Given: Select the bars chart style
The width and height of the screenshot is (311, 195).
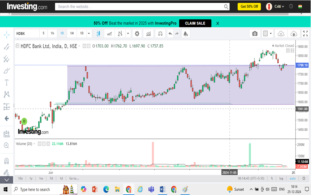Looking at the screenshot, I should click(120, 34).
